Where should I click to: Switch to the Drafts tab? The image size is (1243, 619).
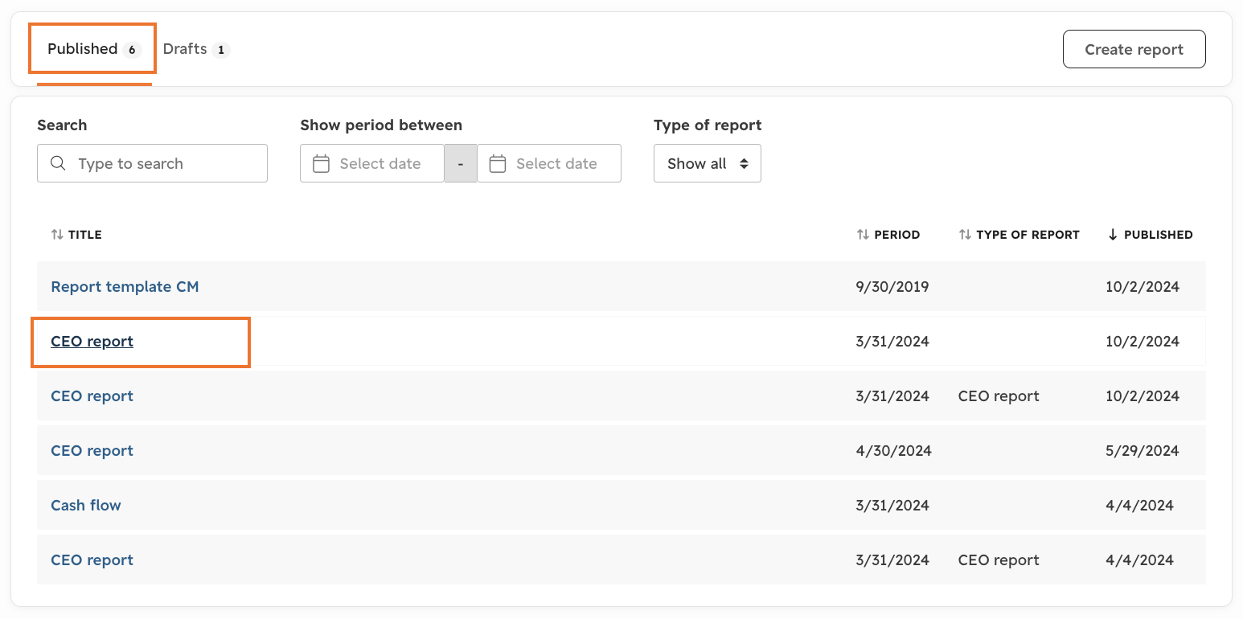coord(196,49)
